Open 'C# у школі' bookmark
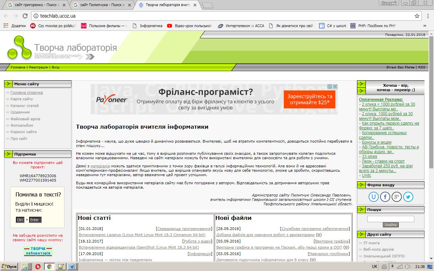The image size is (434, 271). (333, 26)
